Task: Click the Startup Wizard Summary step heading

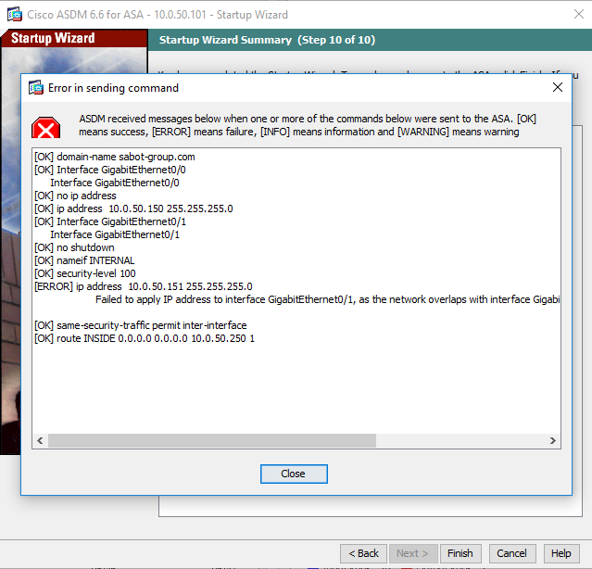Action: point(267,40)
